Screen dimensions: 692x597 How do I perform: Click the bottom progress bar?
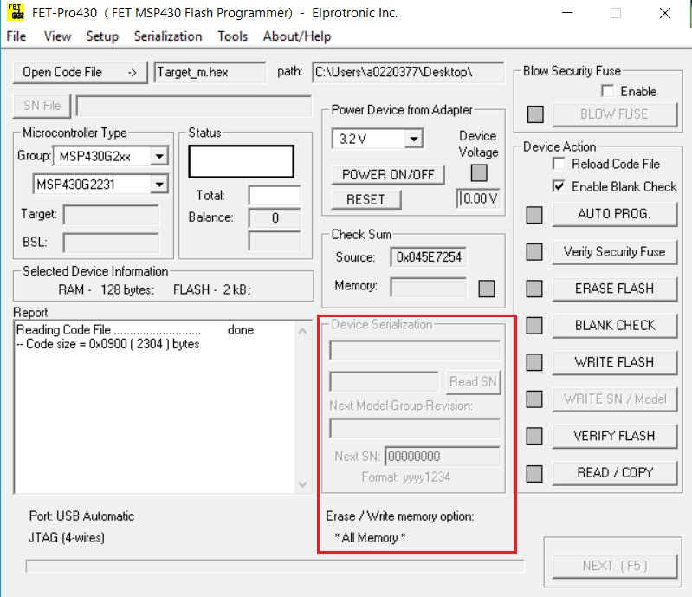coord(275,566)
